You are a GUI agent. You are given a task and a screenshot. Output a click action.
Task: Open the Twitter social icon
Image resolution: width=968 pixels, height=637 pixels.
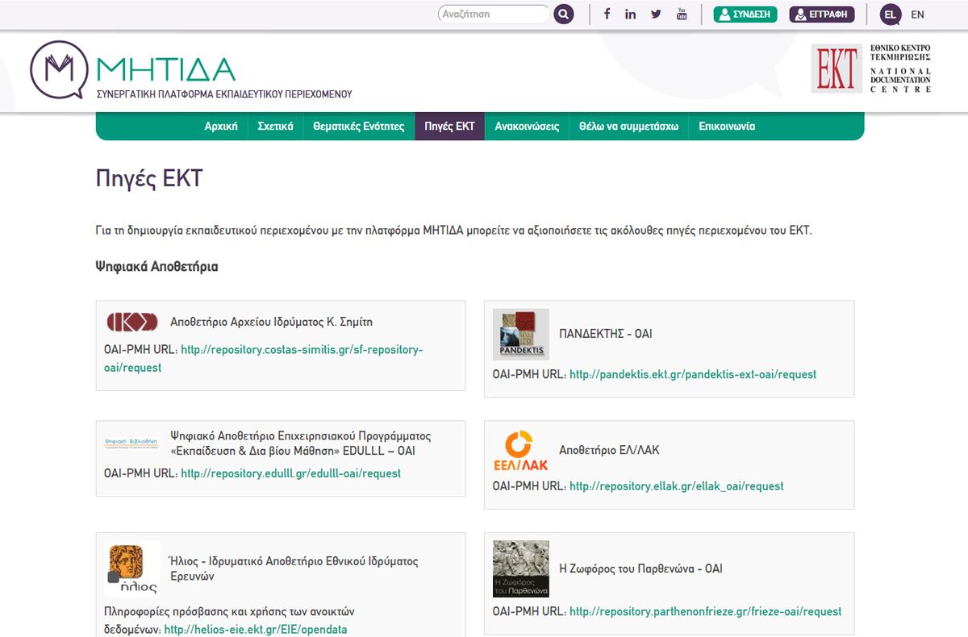(656, 15)
